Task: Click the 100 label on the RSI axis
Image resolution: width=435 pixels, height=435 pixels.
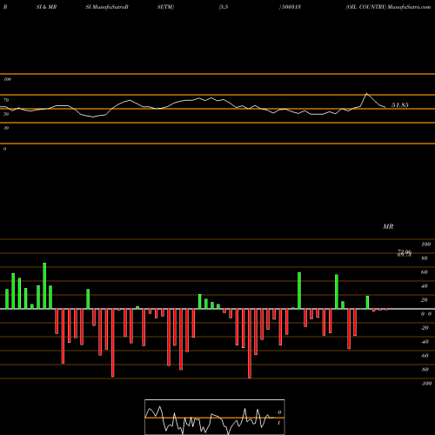Action: [7, 79]
